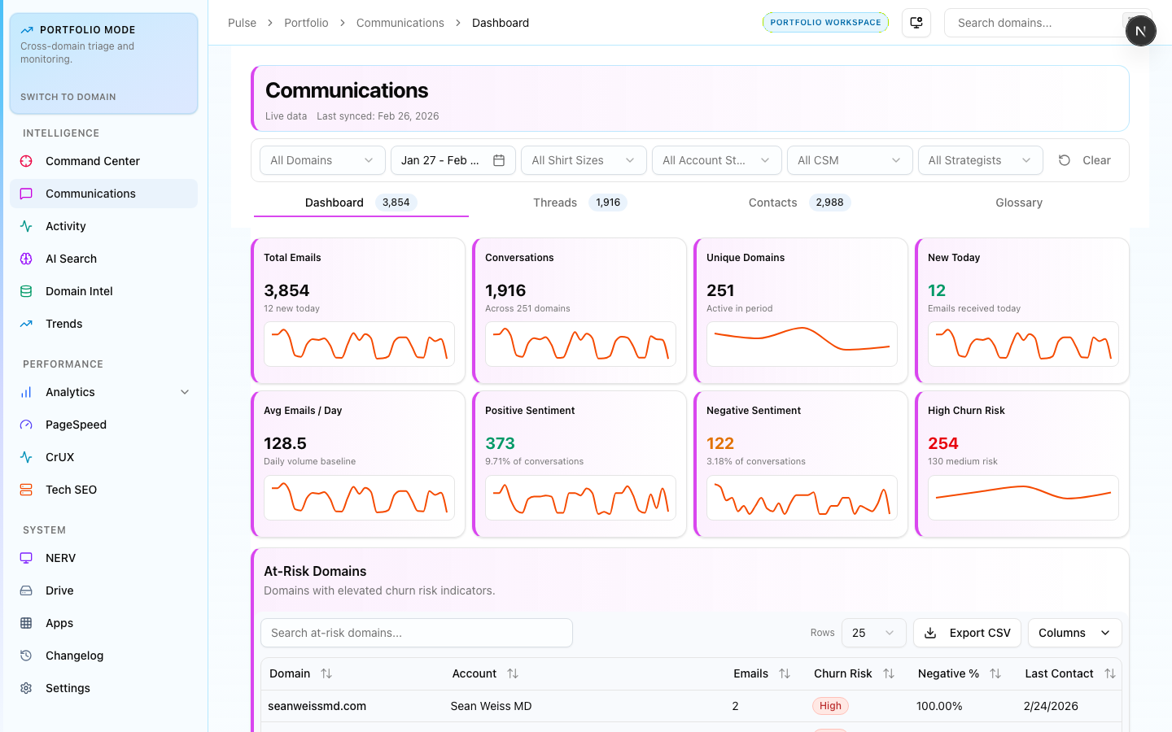The height and width of the screenshot is (732, 1172).
Task: Toggle sort on Emails column
Action: pyautogui.click(x=785, y=673)
